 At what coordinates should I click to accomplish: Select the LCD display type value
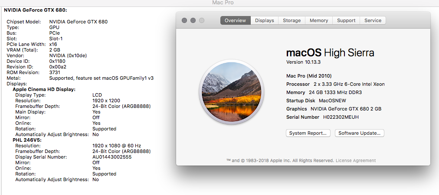pos(97,95)
